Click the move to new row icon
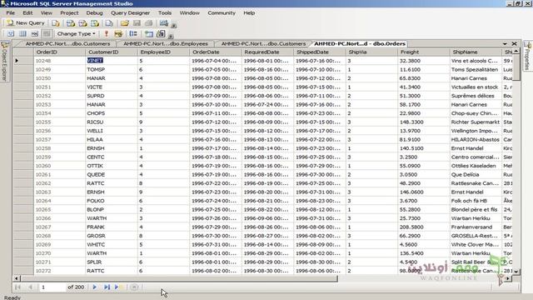This screenshot has width=533, height=300. 118,287
